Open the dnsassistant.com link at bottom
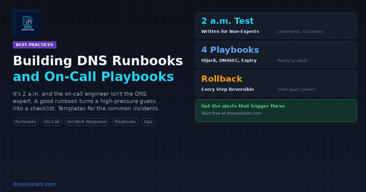 coord(34,184)
